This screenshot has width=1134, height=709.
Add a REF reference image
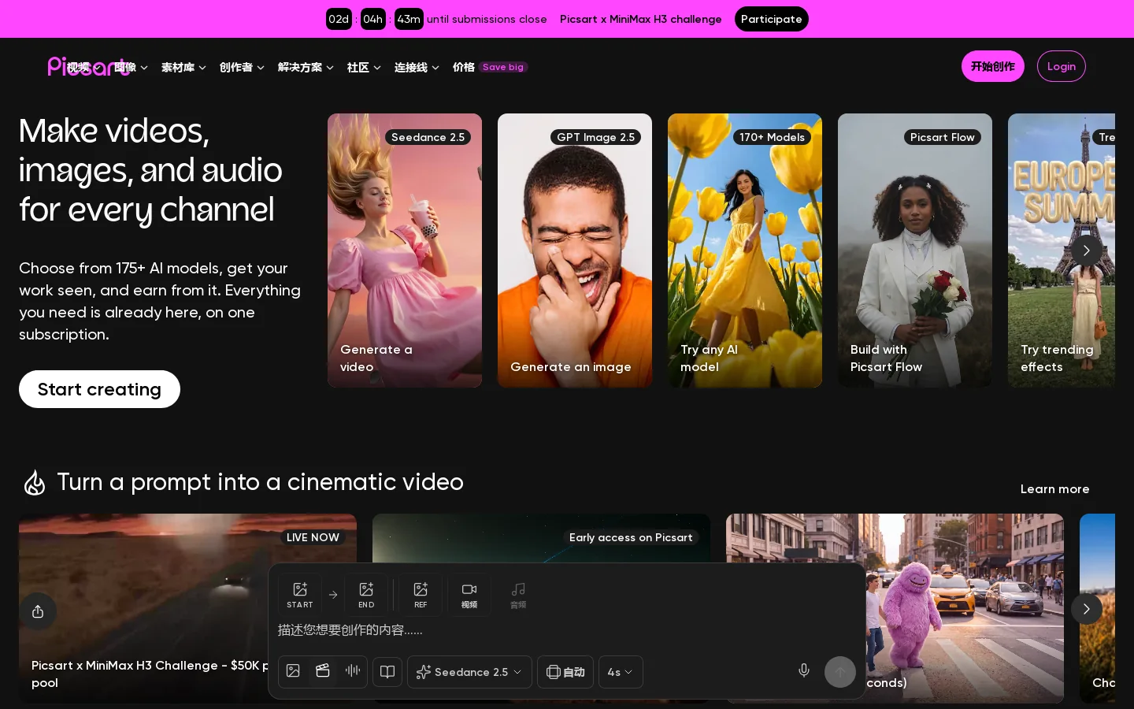point(421,595)
